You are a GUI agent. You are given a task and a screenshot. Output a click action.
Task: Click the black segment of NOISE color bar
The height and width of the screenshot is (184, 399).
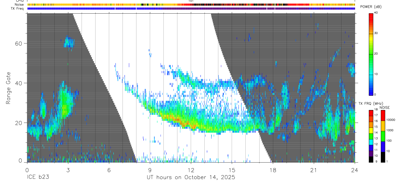383,157
